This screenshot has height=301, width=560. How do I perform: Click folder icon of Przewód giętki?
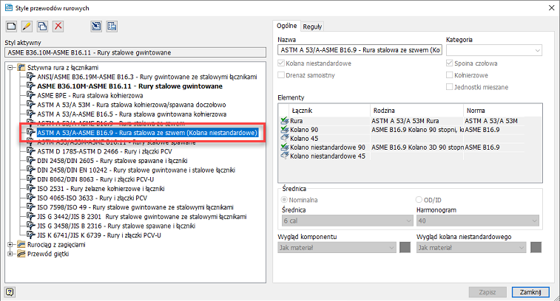click(21, 254)
